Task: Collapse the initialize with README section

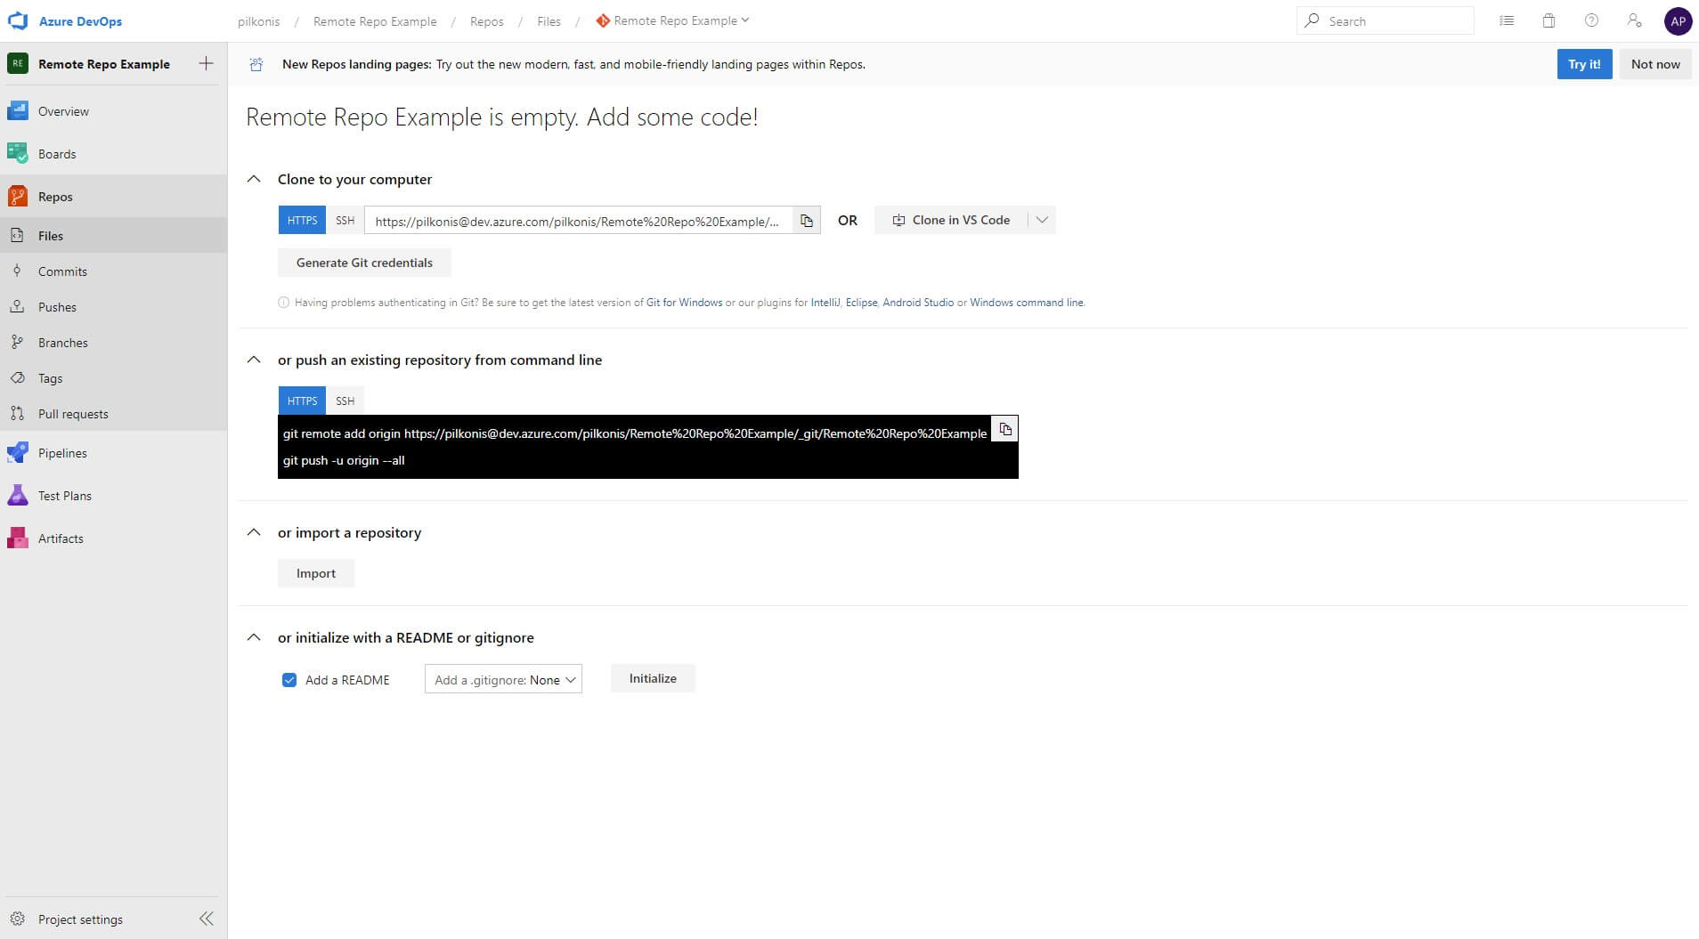Action: [x=254, y=637]
